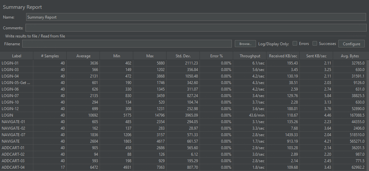
Task: Click the Max column header
Action: (150, 56)
